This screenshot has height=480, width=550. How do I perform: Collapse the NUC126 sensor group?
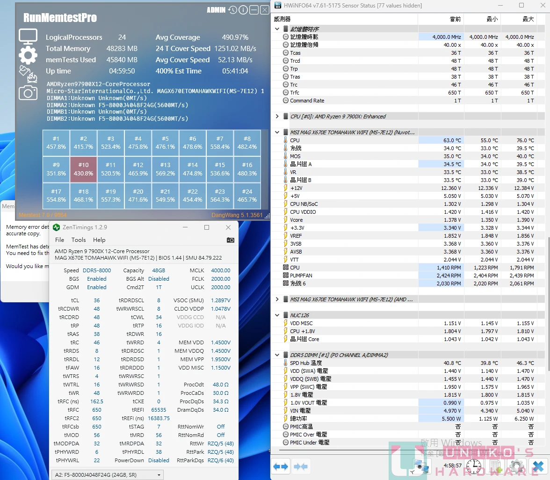click(x=277, y=315)
